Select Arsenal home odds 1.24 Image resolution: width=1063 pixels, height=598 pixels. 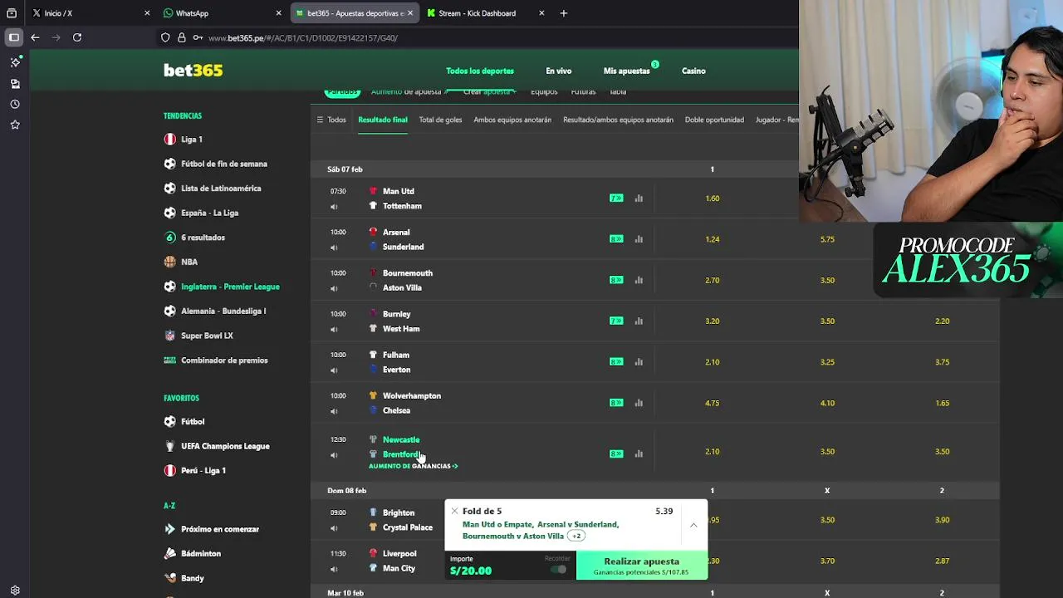point(712,239)
